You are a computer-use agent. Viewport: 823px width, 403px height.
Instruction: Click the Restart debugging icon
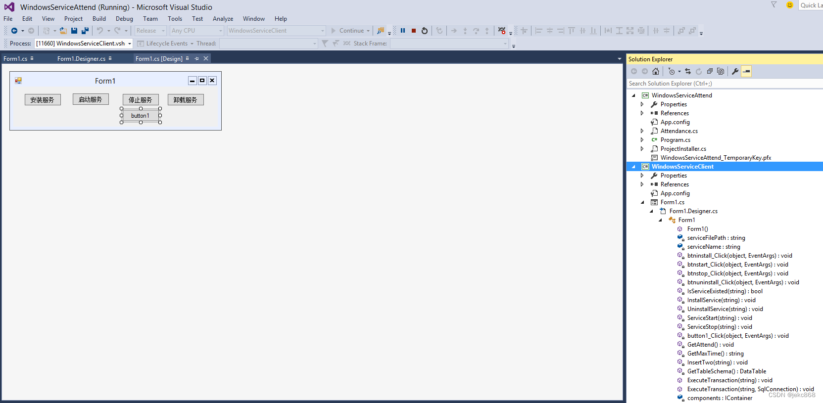pyautogui.click(x=425, y=31)
